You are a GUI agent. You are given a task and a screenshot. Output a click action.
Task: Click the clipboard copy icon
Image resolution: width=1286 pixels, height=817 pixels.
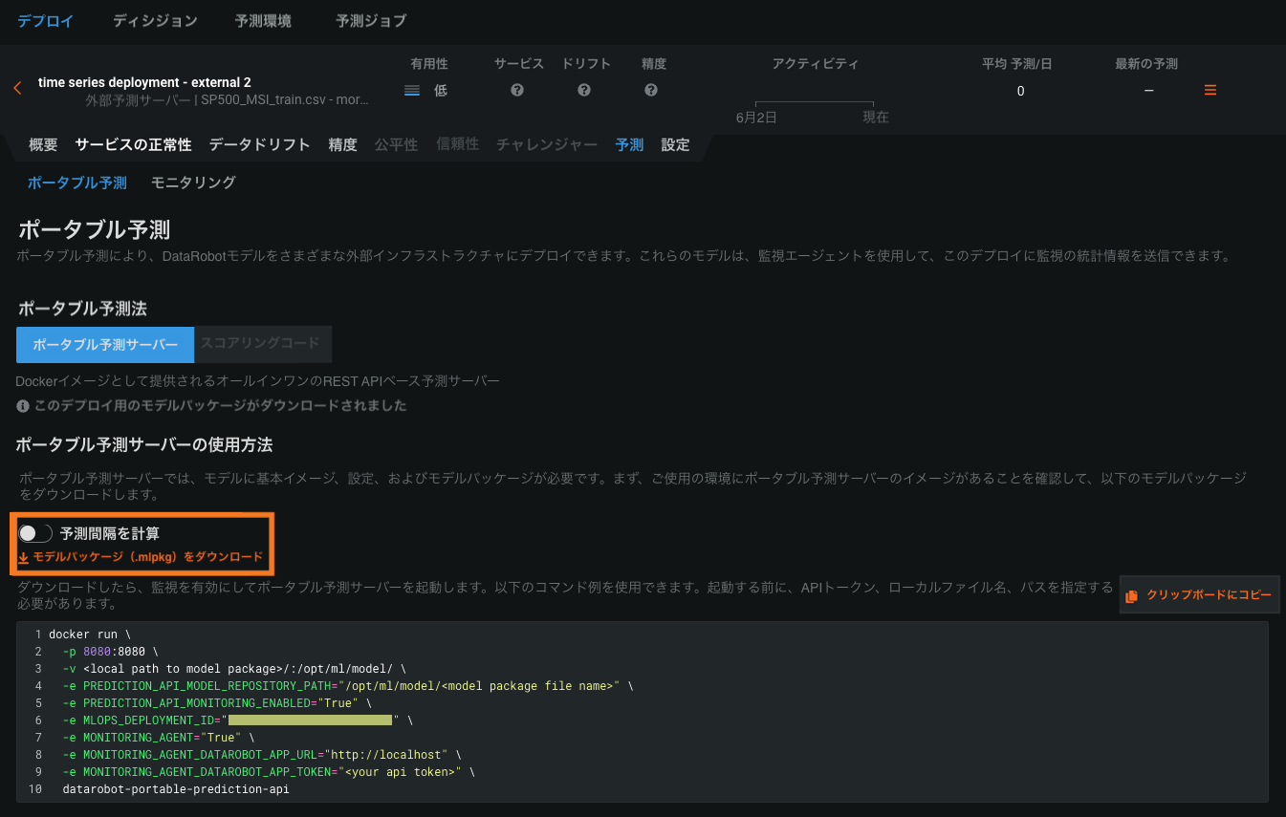1131,595
